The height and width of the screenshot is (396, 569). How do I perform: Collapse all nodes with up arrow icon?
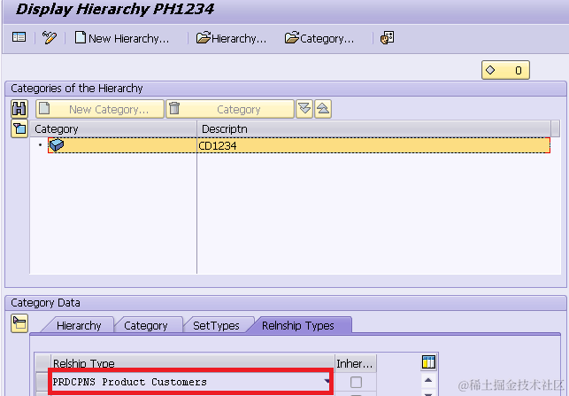(323, 109)
